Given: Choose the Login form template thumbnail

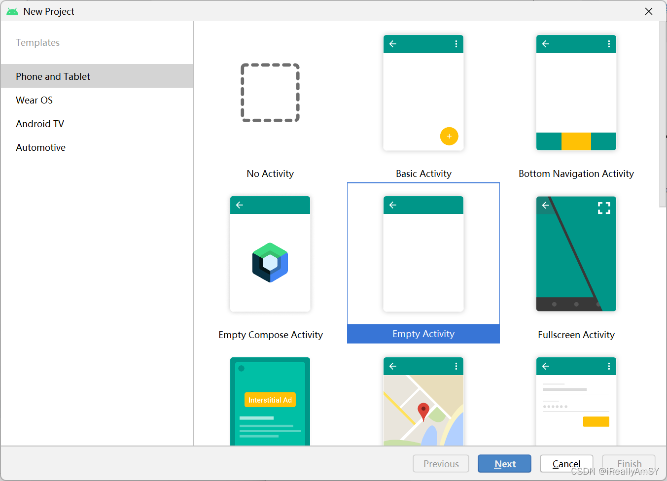Looking at the screenshot, I should pyautogui.click(x=576, y=401).
